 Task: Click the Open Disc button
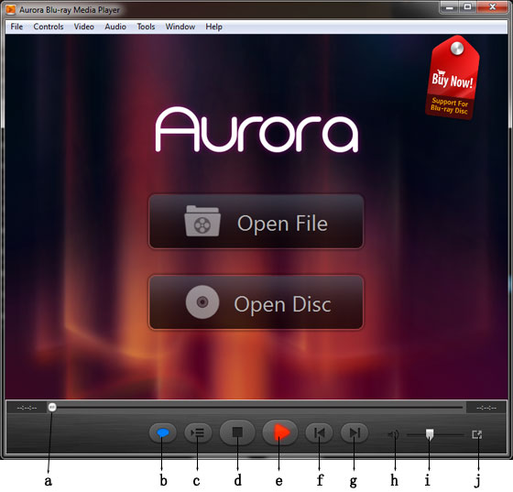point(256,302)
